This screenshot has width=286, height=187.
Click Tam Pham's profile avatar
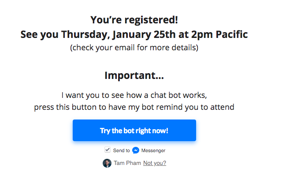click(107, 163)
